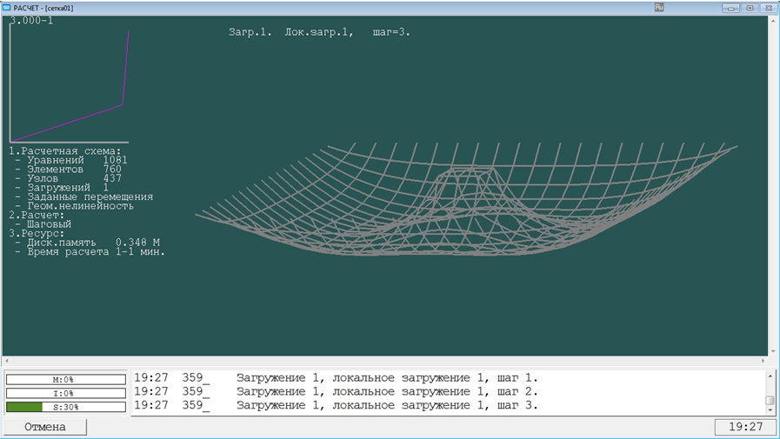
Task: Click the I:0% progress bar
Action: [x=66, y=393]
